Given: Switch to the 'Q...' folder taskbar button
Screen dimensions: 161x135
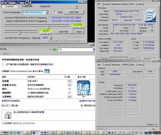Looking at the screenshot, I should (61, 133).
